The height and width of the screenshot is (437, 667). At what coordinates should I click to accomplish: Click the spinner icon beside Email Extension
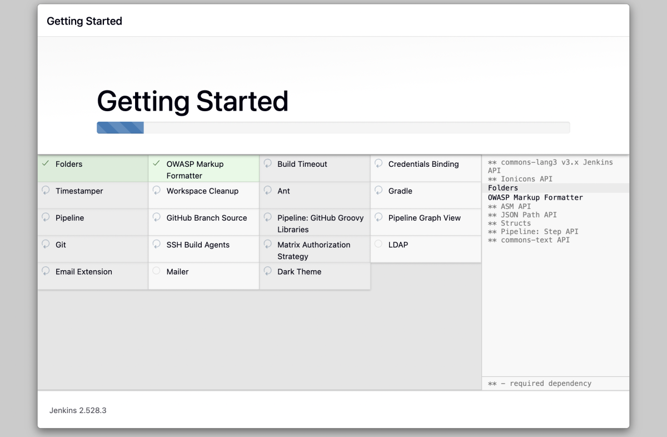coord(46,271)
